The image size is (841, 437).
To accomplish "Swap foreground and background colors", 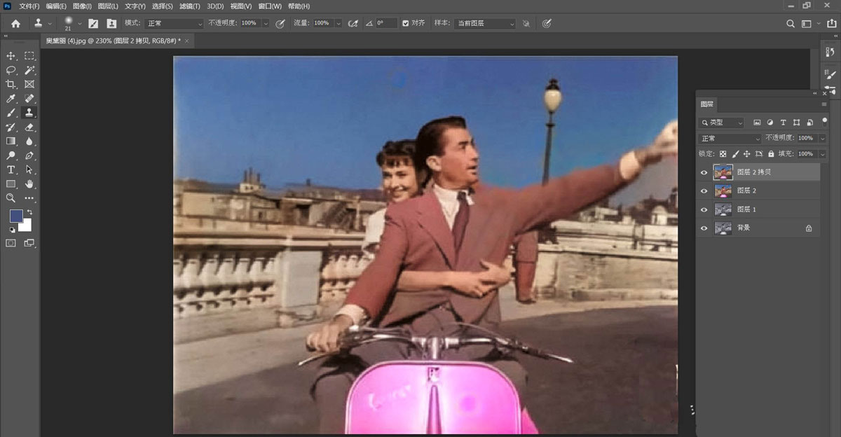I will pos(29,212).
